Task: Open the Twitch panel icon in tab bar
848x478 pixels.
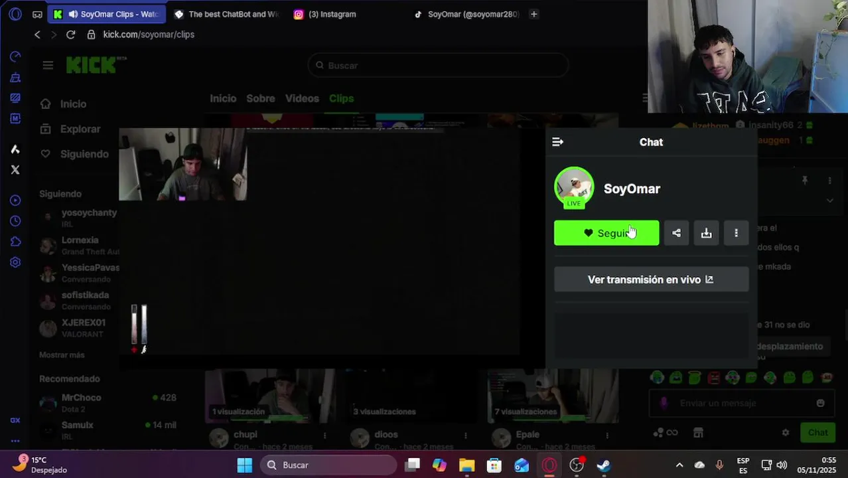Action: click(x=37, y=14)
